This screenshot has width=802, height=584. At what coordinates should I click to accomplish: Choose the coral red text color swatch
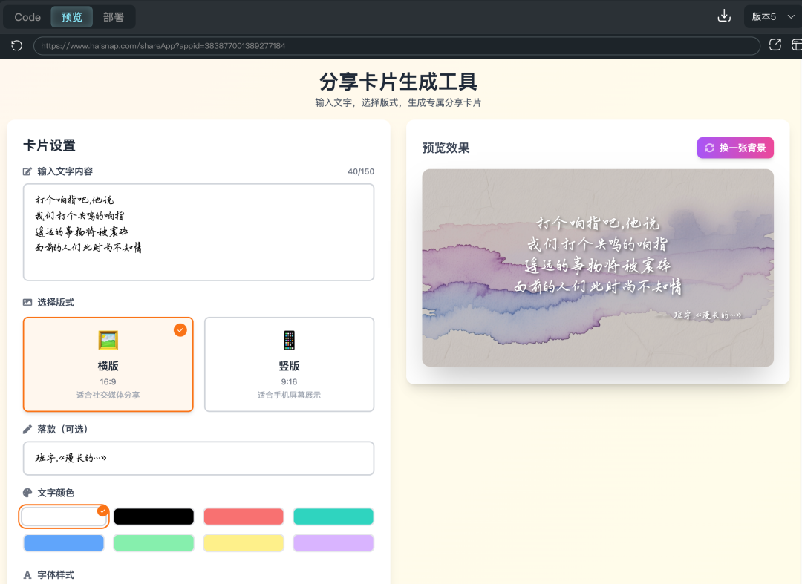[244, 516]
